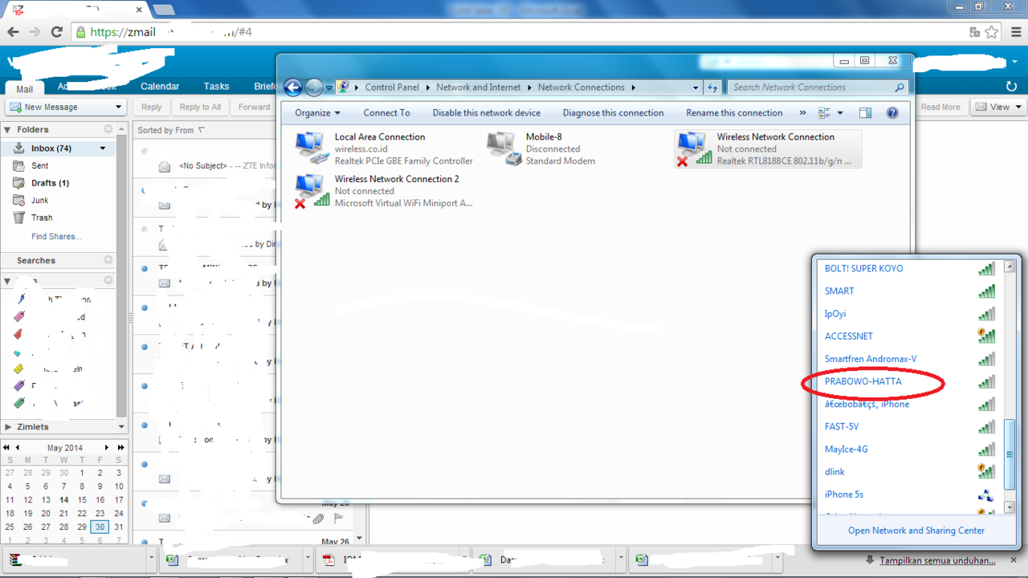The height and width of the screenshot is (578, 1028).
Task: Select Wireless Network Connection adapter icon
Action: [x=695, y=149]
